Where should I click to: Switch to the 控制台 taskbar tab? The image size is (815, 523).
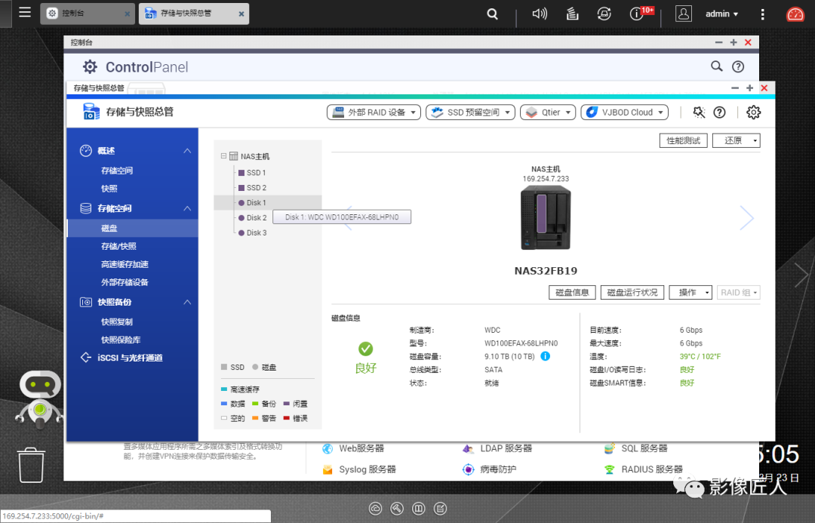click(x=88, y=14)
